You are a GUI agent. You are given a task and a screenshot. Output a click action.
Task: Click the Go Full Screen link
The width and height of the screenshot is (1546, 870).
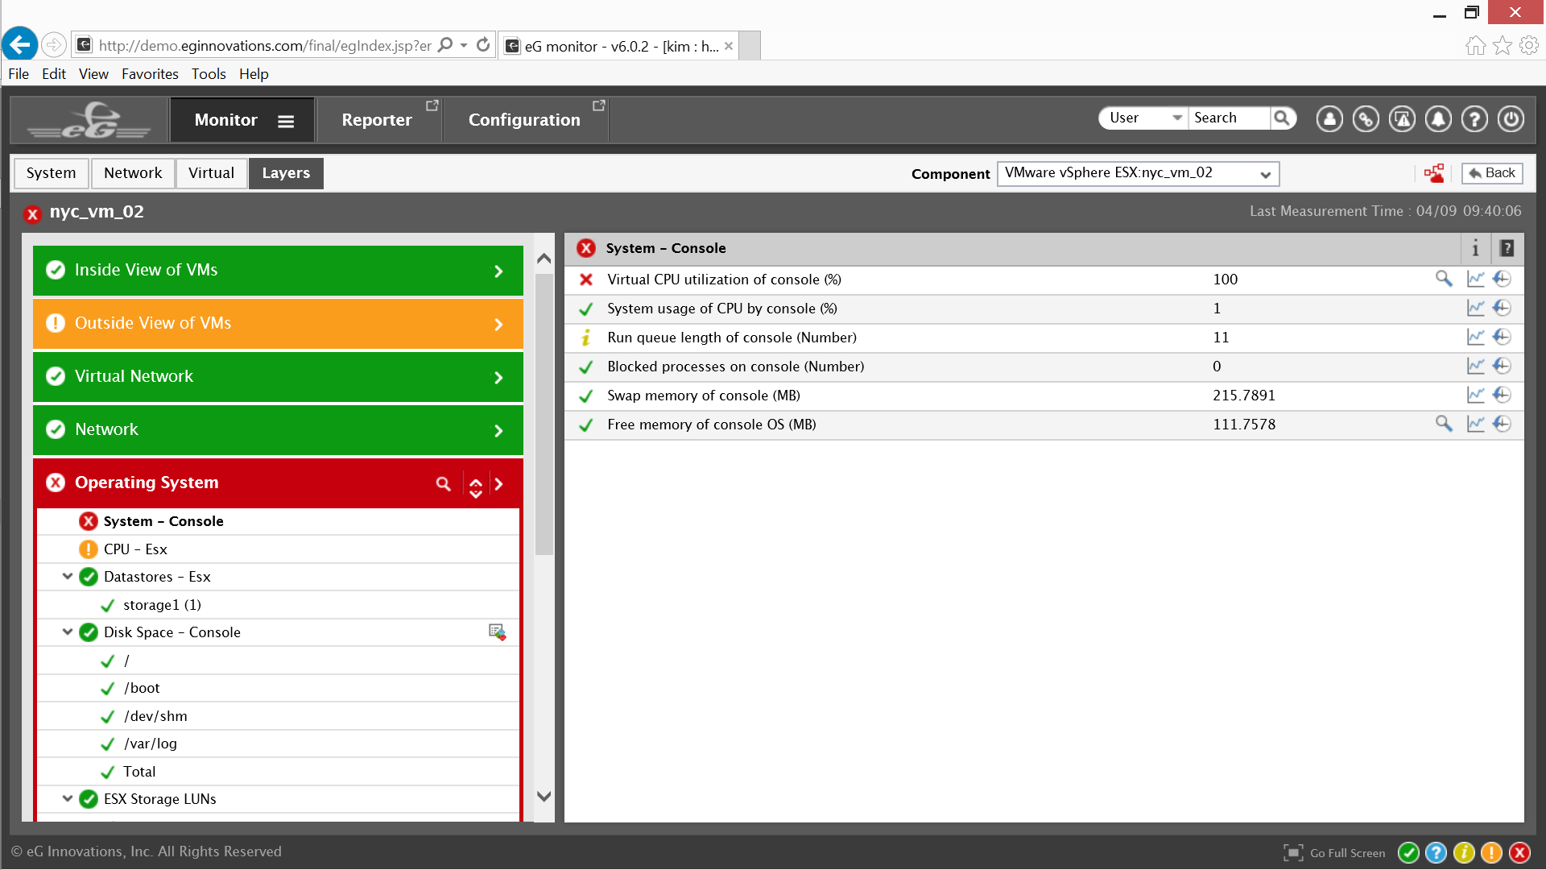(x=1347, y=853)
